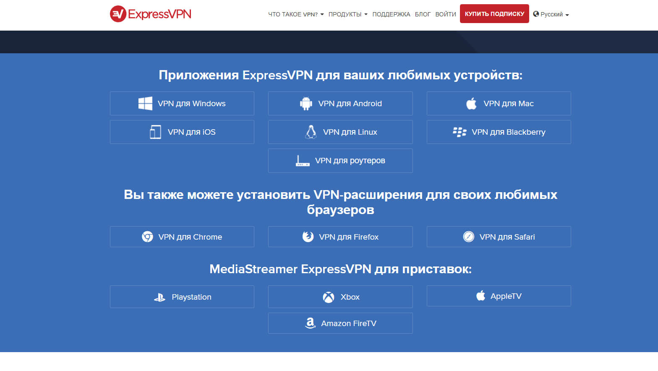
Task: Open the БЛОГ page
Action: [x=423, y=14]
